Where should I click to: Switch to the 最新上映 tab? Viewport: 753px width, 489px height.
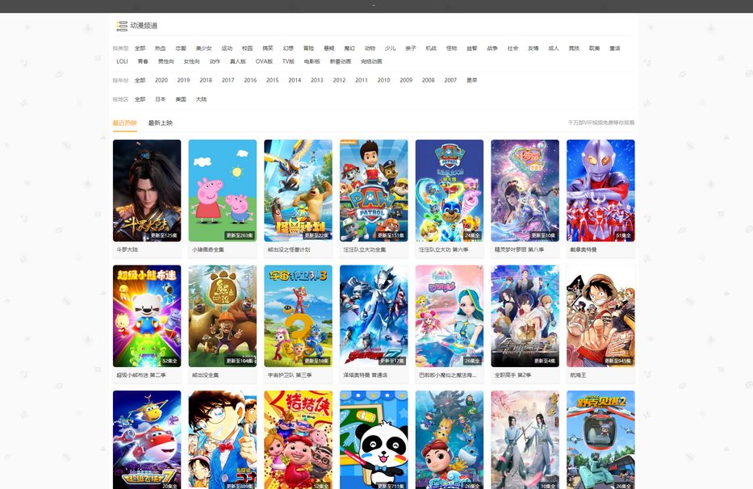[x=161, y=123]
